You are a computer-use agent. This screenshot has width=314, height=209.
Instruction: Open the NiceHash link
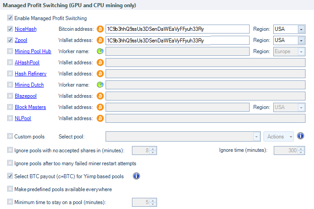coord(25,29)
